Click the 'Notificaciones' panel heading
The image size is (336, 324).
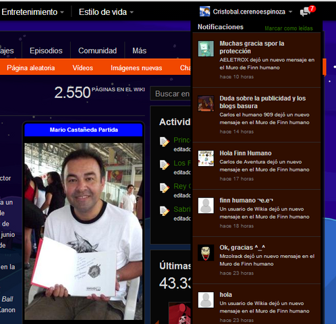point(221,27)
